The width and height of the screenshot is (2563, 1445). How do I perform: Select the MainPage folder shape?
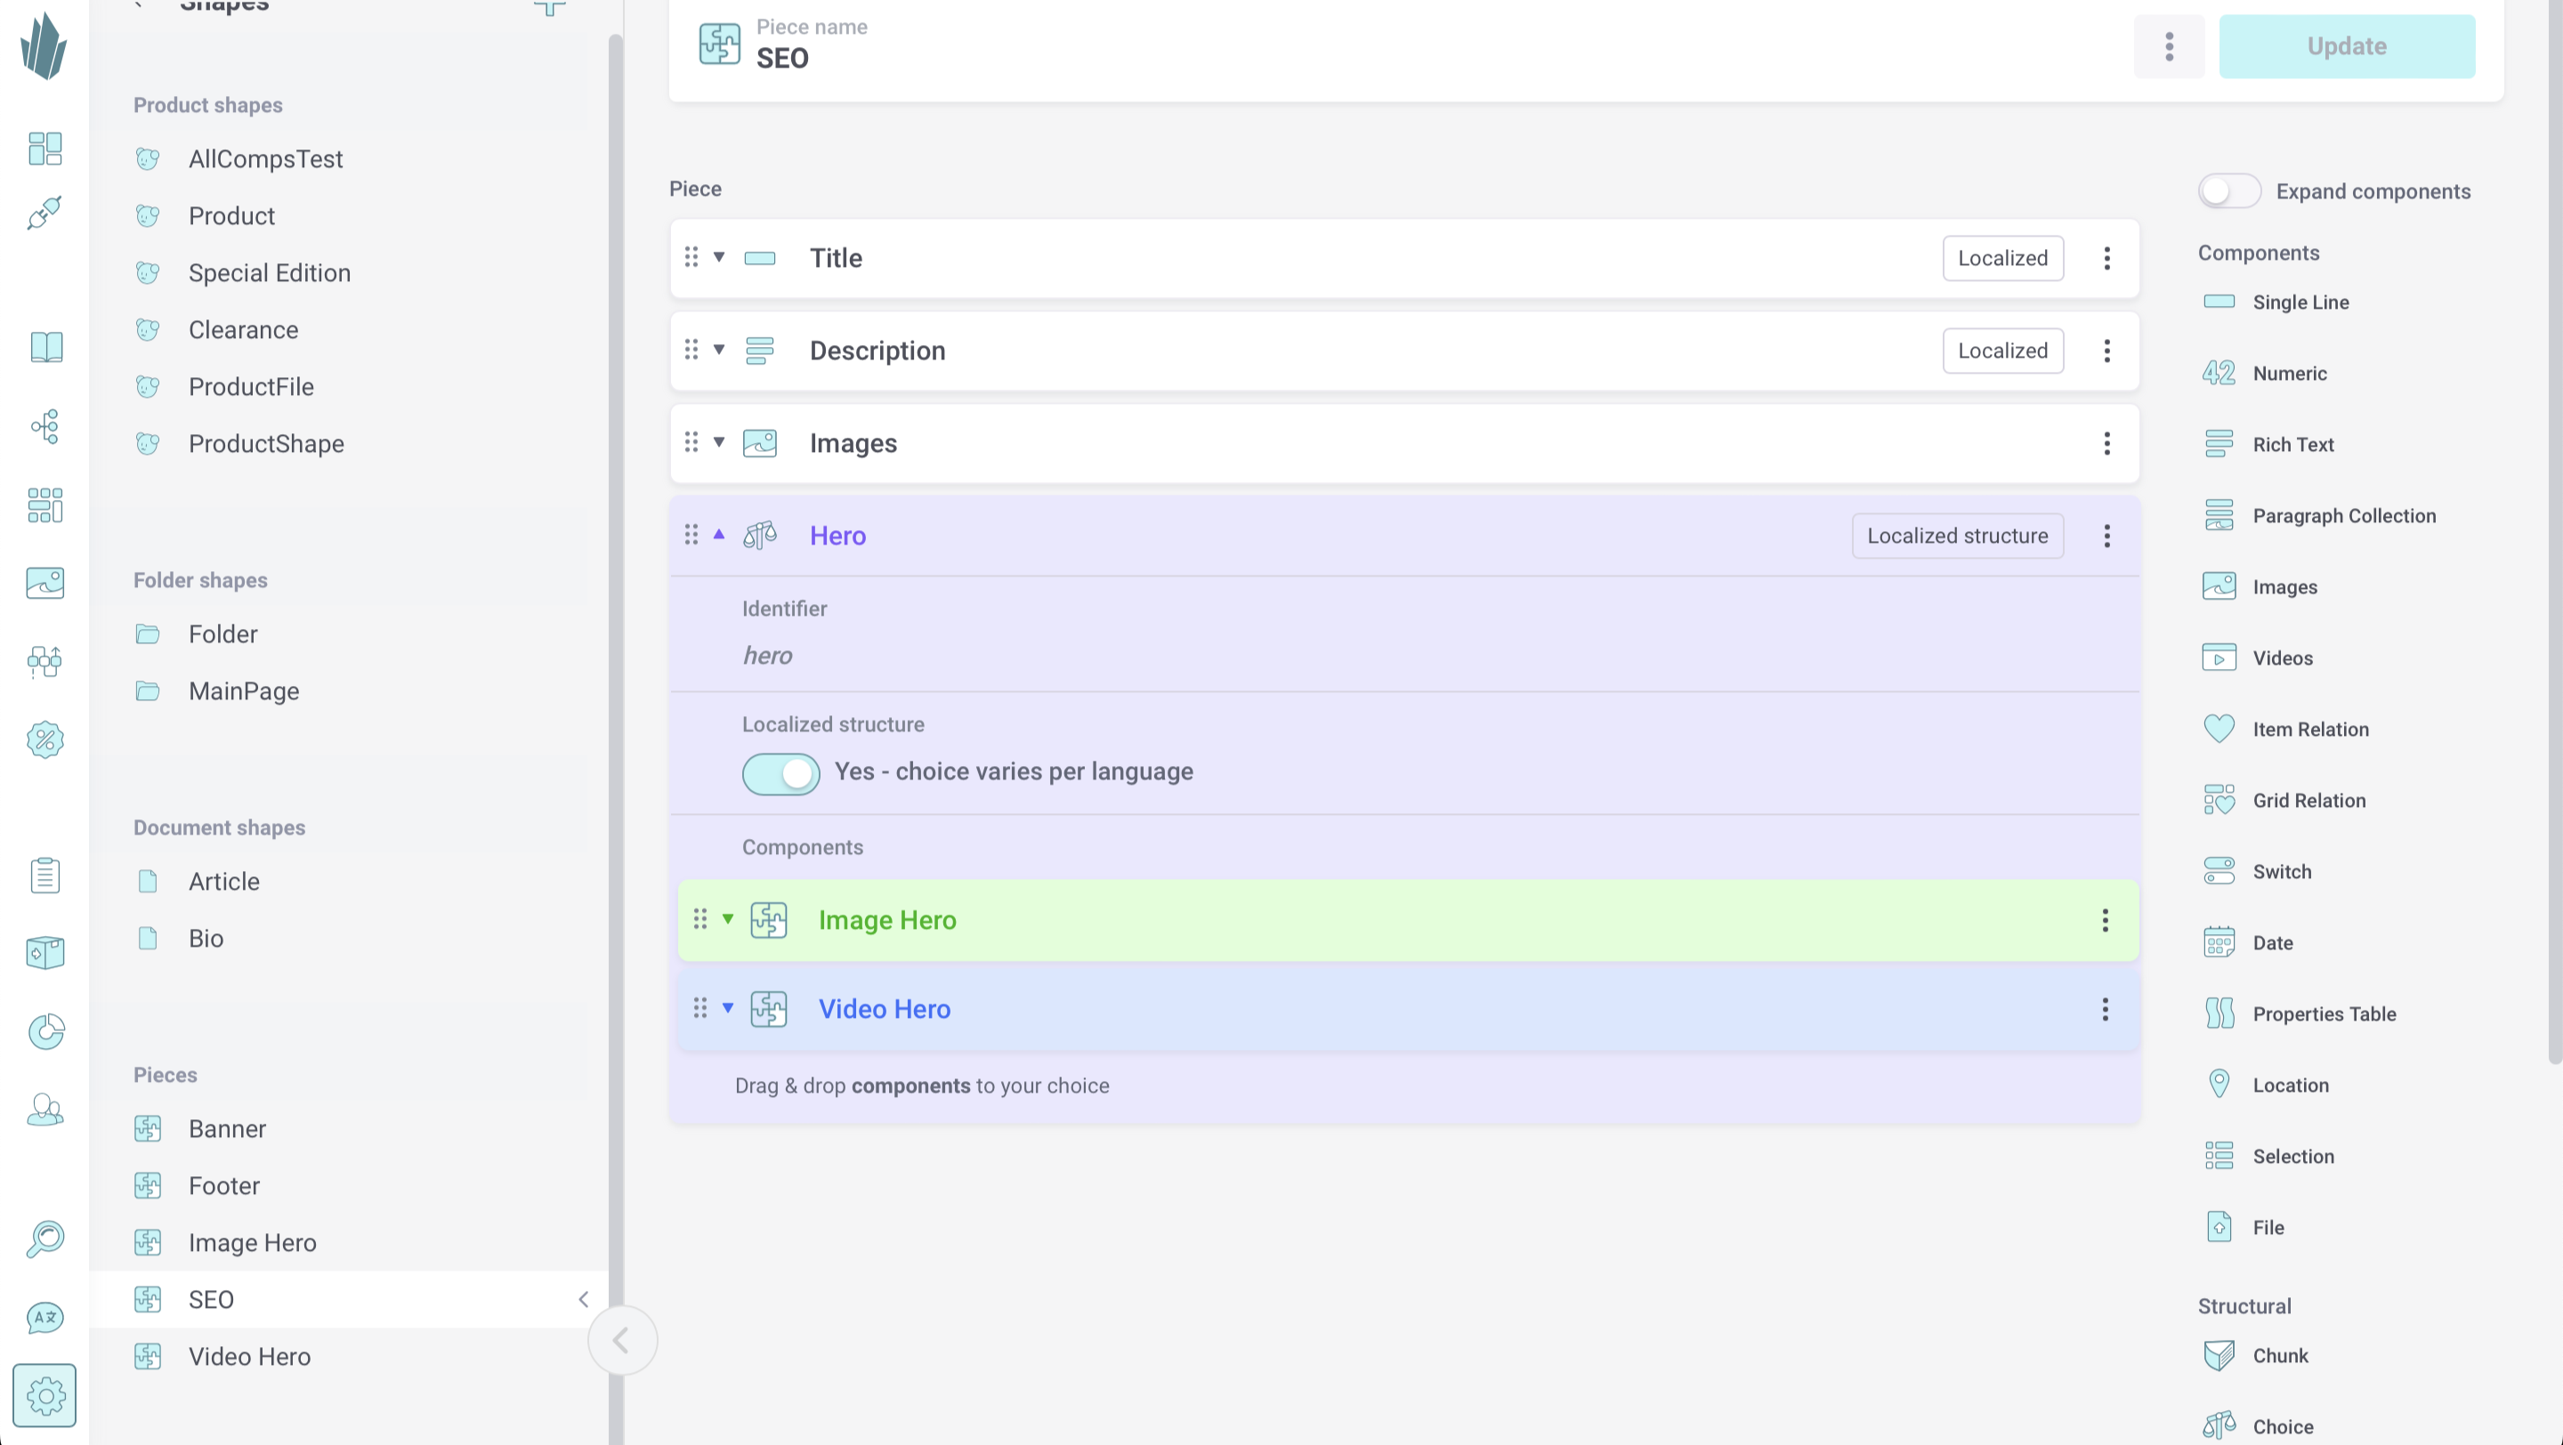[x=243, y=690]
